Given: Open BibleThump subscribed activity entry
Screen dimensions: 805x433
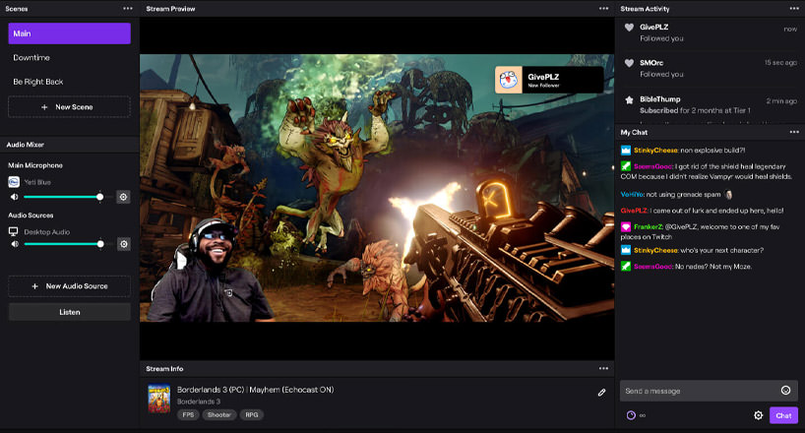Looking at the screenshot, I should [x=710, y=104].
